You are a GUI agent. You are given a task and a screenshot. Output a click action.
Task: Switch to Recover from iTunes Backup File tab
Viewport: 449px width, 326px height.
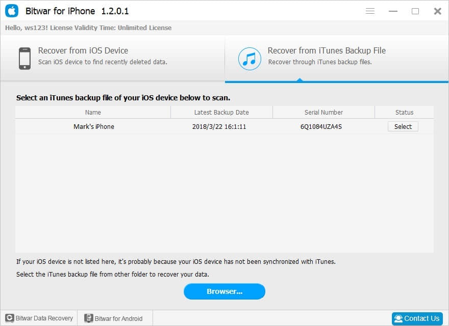coord(336,58)
